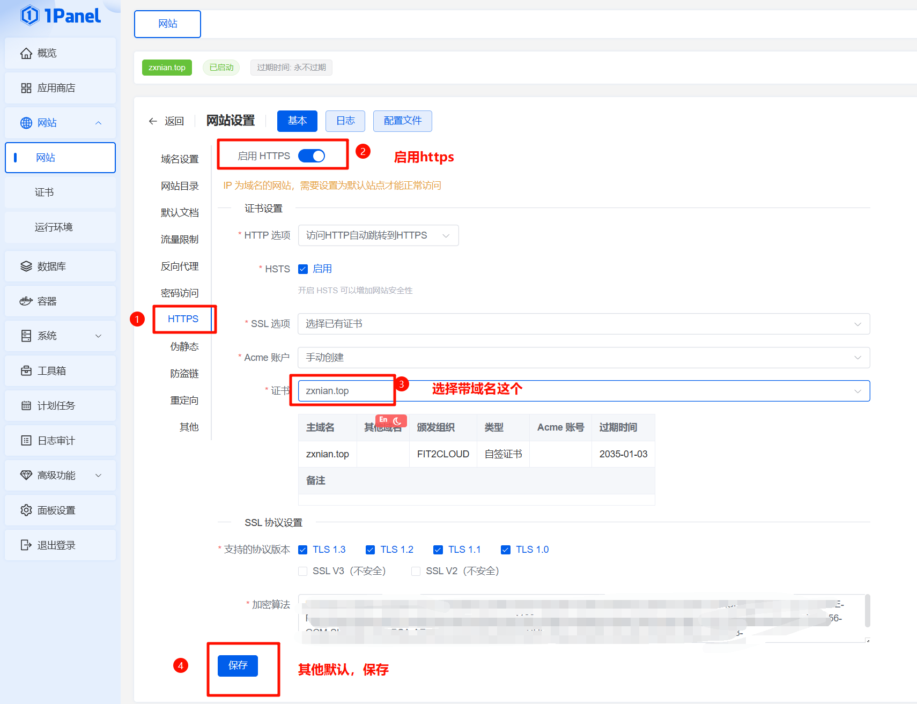Open 应用商店 via its grid icon
This screenshot has width=917, height=704.
point(26,88)
